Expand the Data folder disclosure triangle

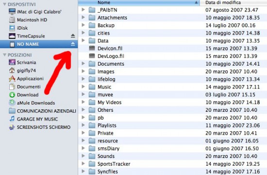click(x=83, y=40)
